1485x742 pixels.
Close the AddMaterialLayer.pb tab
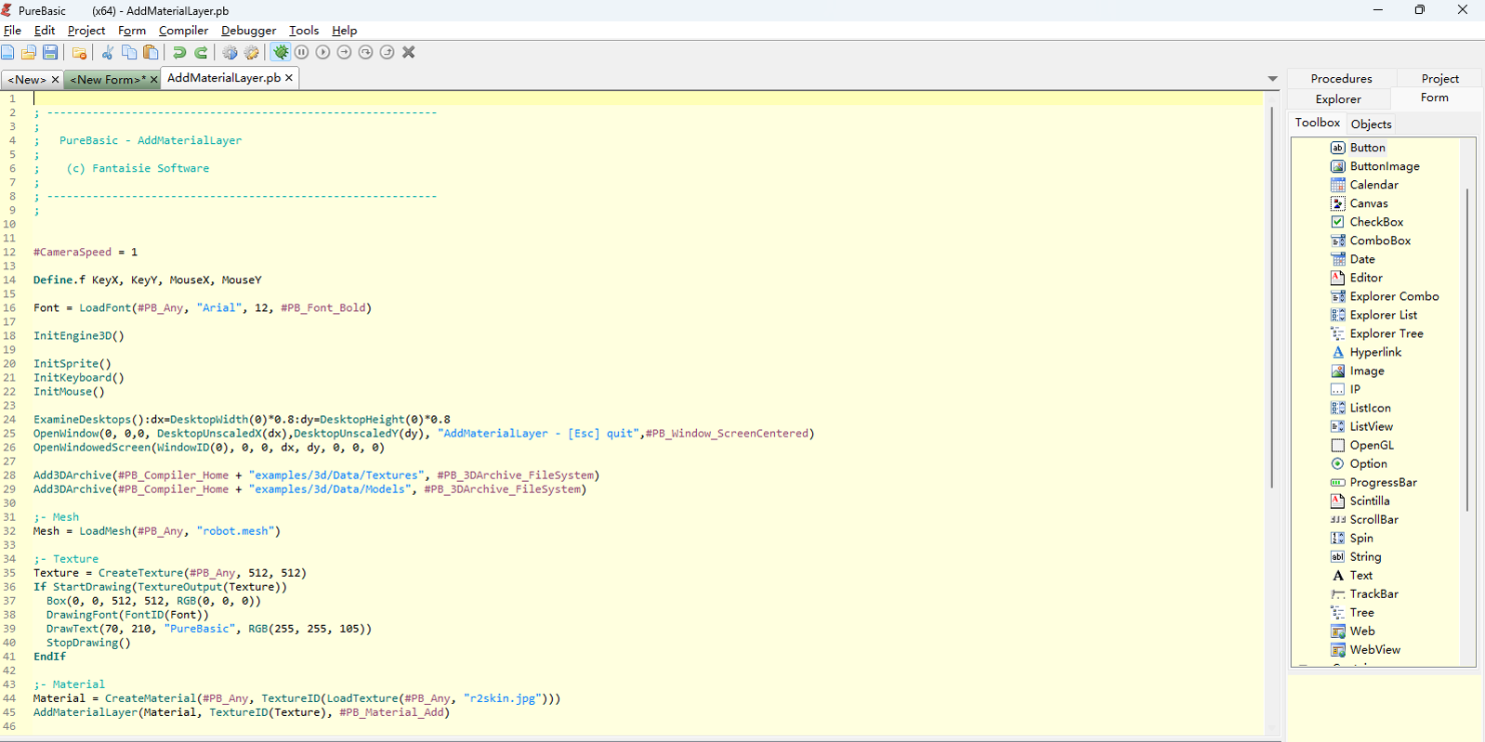click(289, 78)
